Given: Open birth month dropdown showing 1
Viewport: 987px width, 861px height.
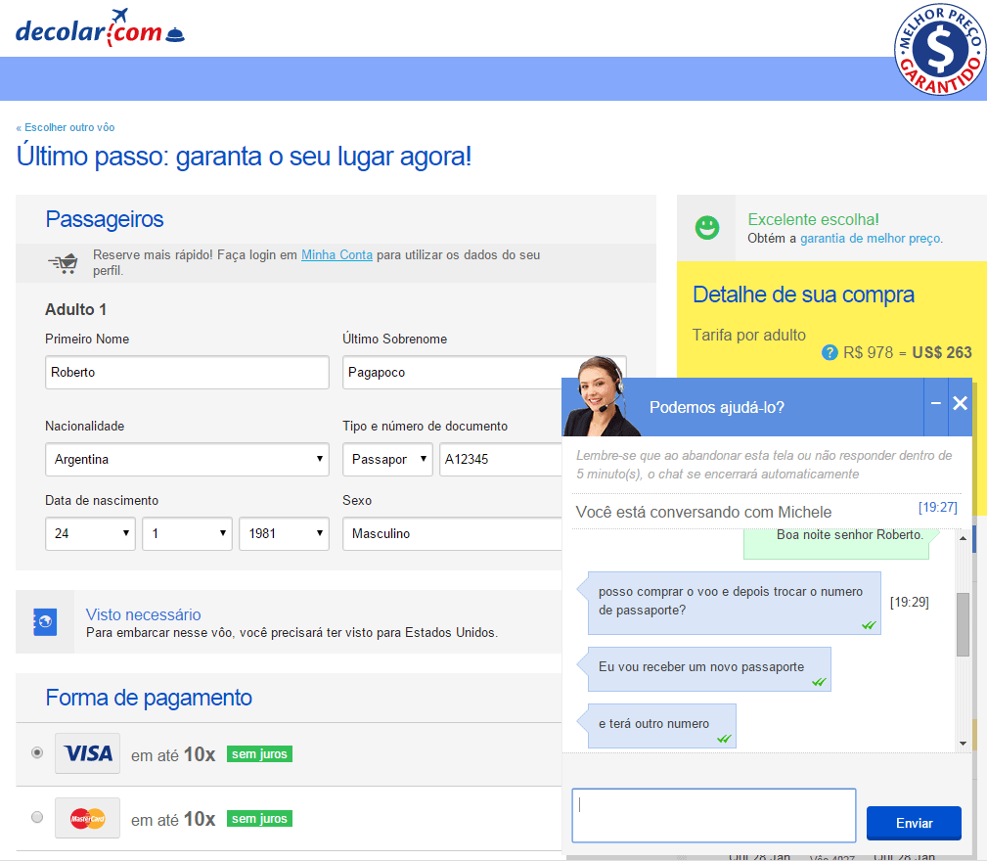Looking at the screenshot, I should pos(187,533).
